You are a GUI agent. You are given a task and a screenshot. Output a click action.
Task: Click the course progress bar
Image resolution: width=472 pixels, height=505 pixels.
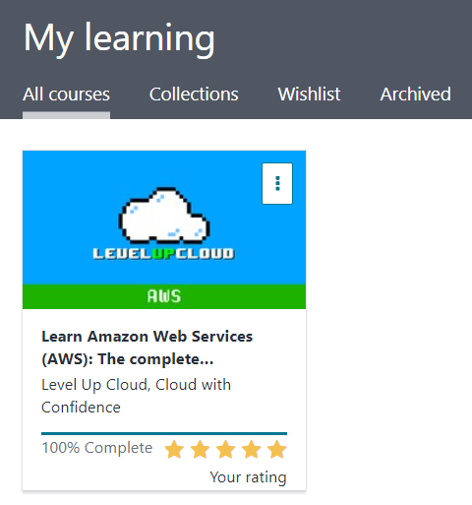(164, 433)
